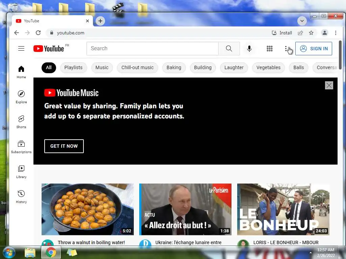Select the Balls filter chip
This screenshot has height=259, width=346.
pos(299,67)
